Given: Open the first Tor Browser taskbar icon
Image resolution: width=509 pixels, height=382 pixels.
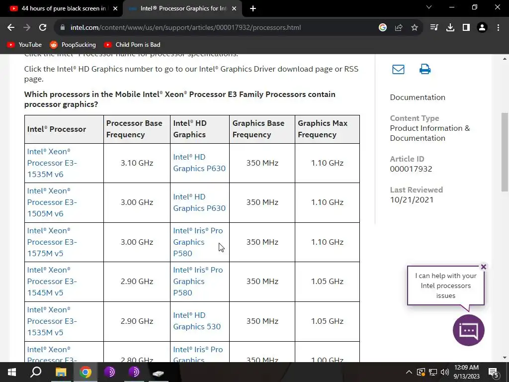Looking at the screenshot, I should [x=110, y=372].
